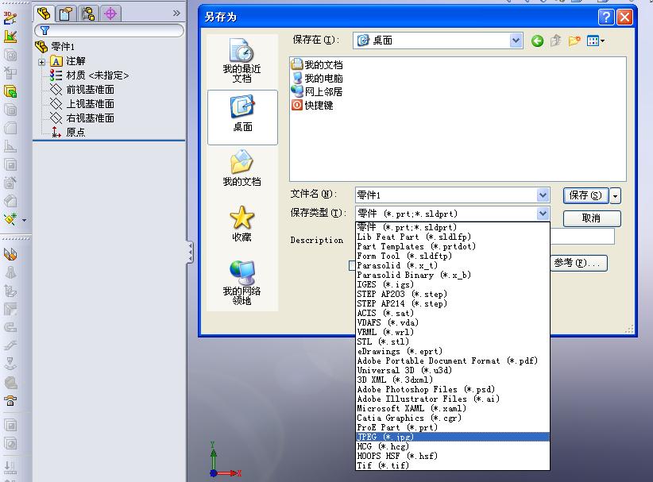
Task: Choose Lib Feat Part (*.sldlfp) type
Action: (x=453, y=237)
